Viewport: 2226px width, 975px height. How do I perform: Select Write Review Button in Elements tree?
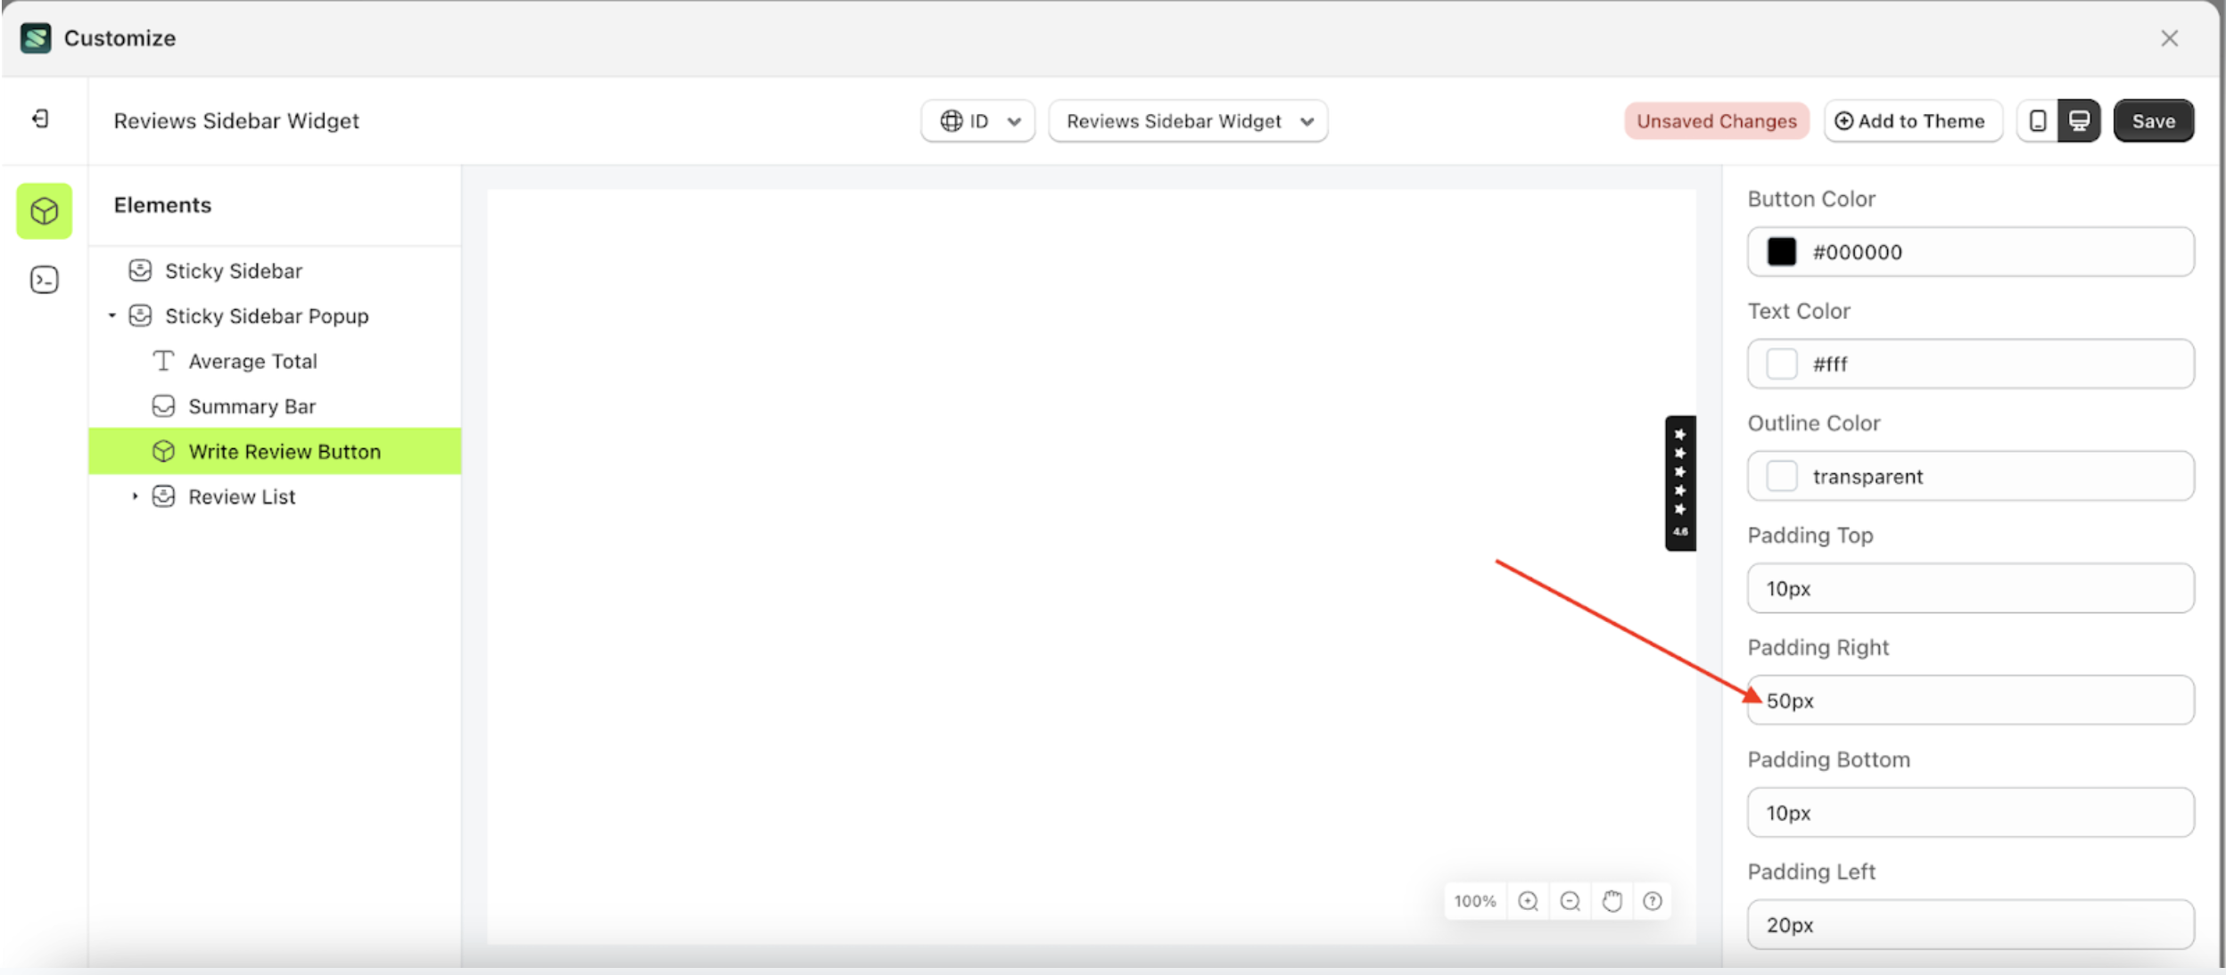click(283, 451)
